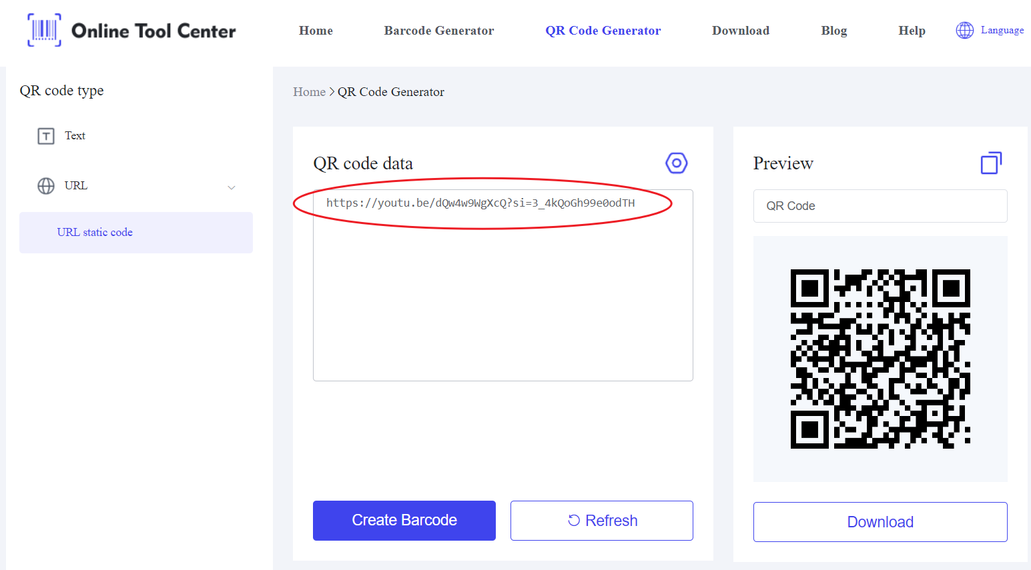The width and height of the screenshot is (1031, 570).
Task: Click the copy icon beside Preview
Action: pyautogui.click(x=991, y=163)
